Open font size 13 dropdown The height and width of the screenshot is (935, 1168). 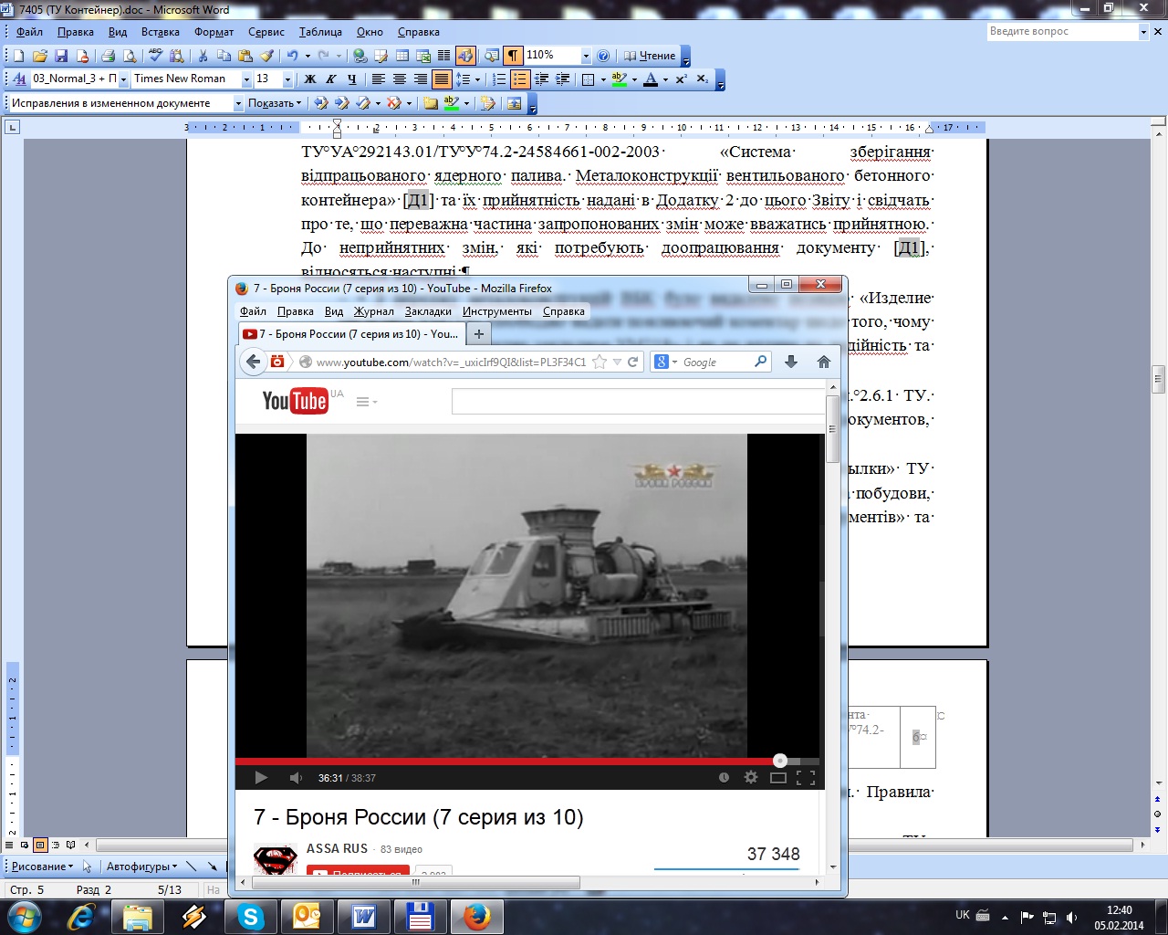(x=287, y=79)
